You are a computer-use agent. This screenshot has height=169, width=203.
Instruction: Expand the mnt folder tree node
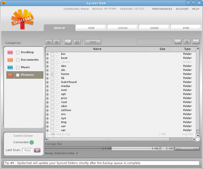47,90
